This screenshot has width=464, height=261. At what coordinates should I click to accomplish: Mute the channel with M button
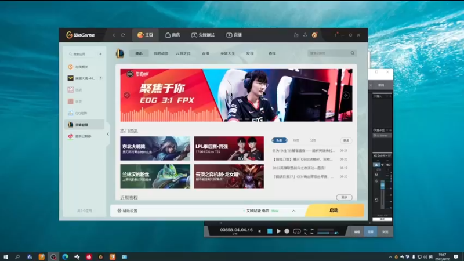(x=376, y=175)
